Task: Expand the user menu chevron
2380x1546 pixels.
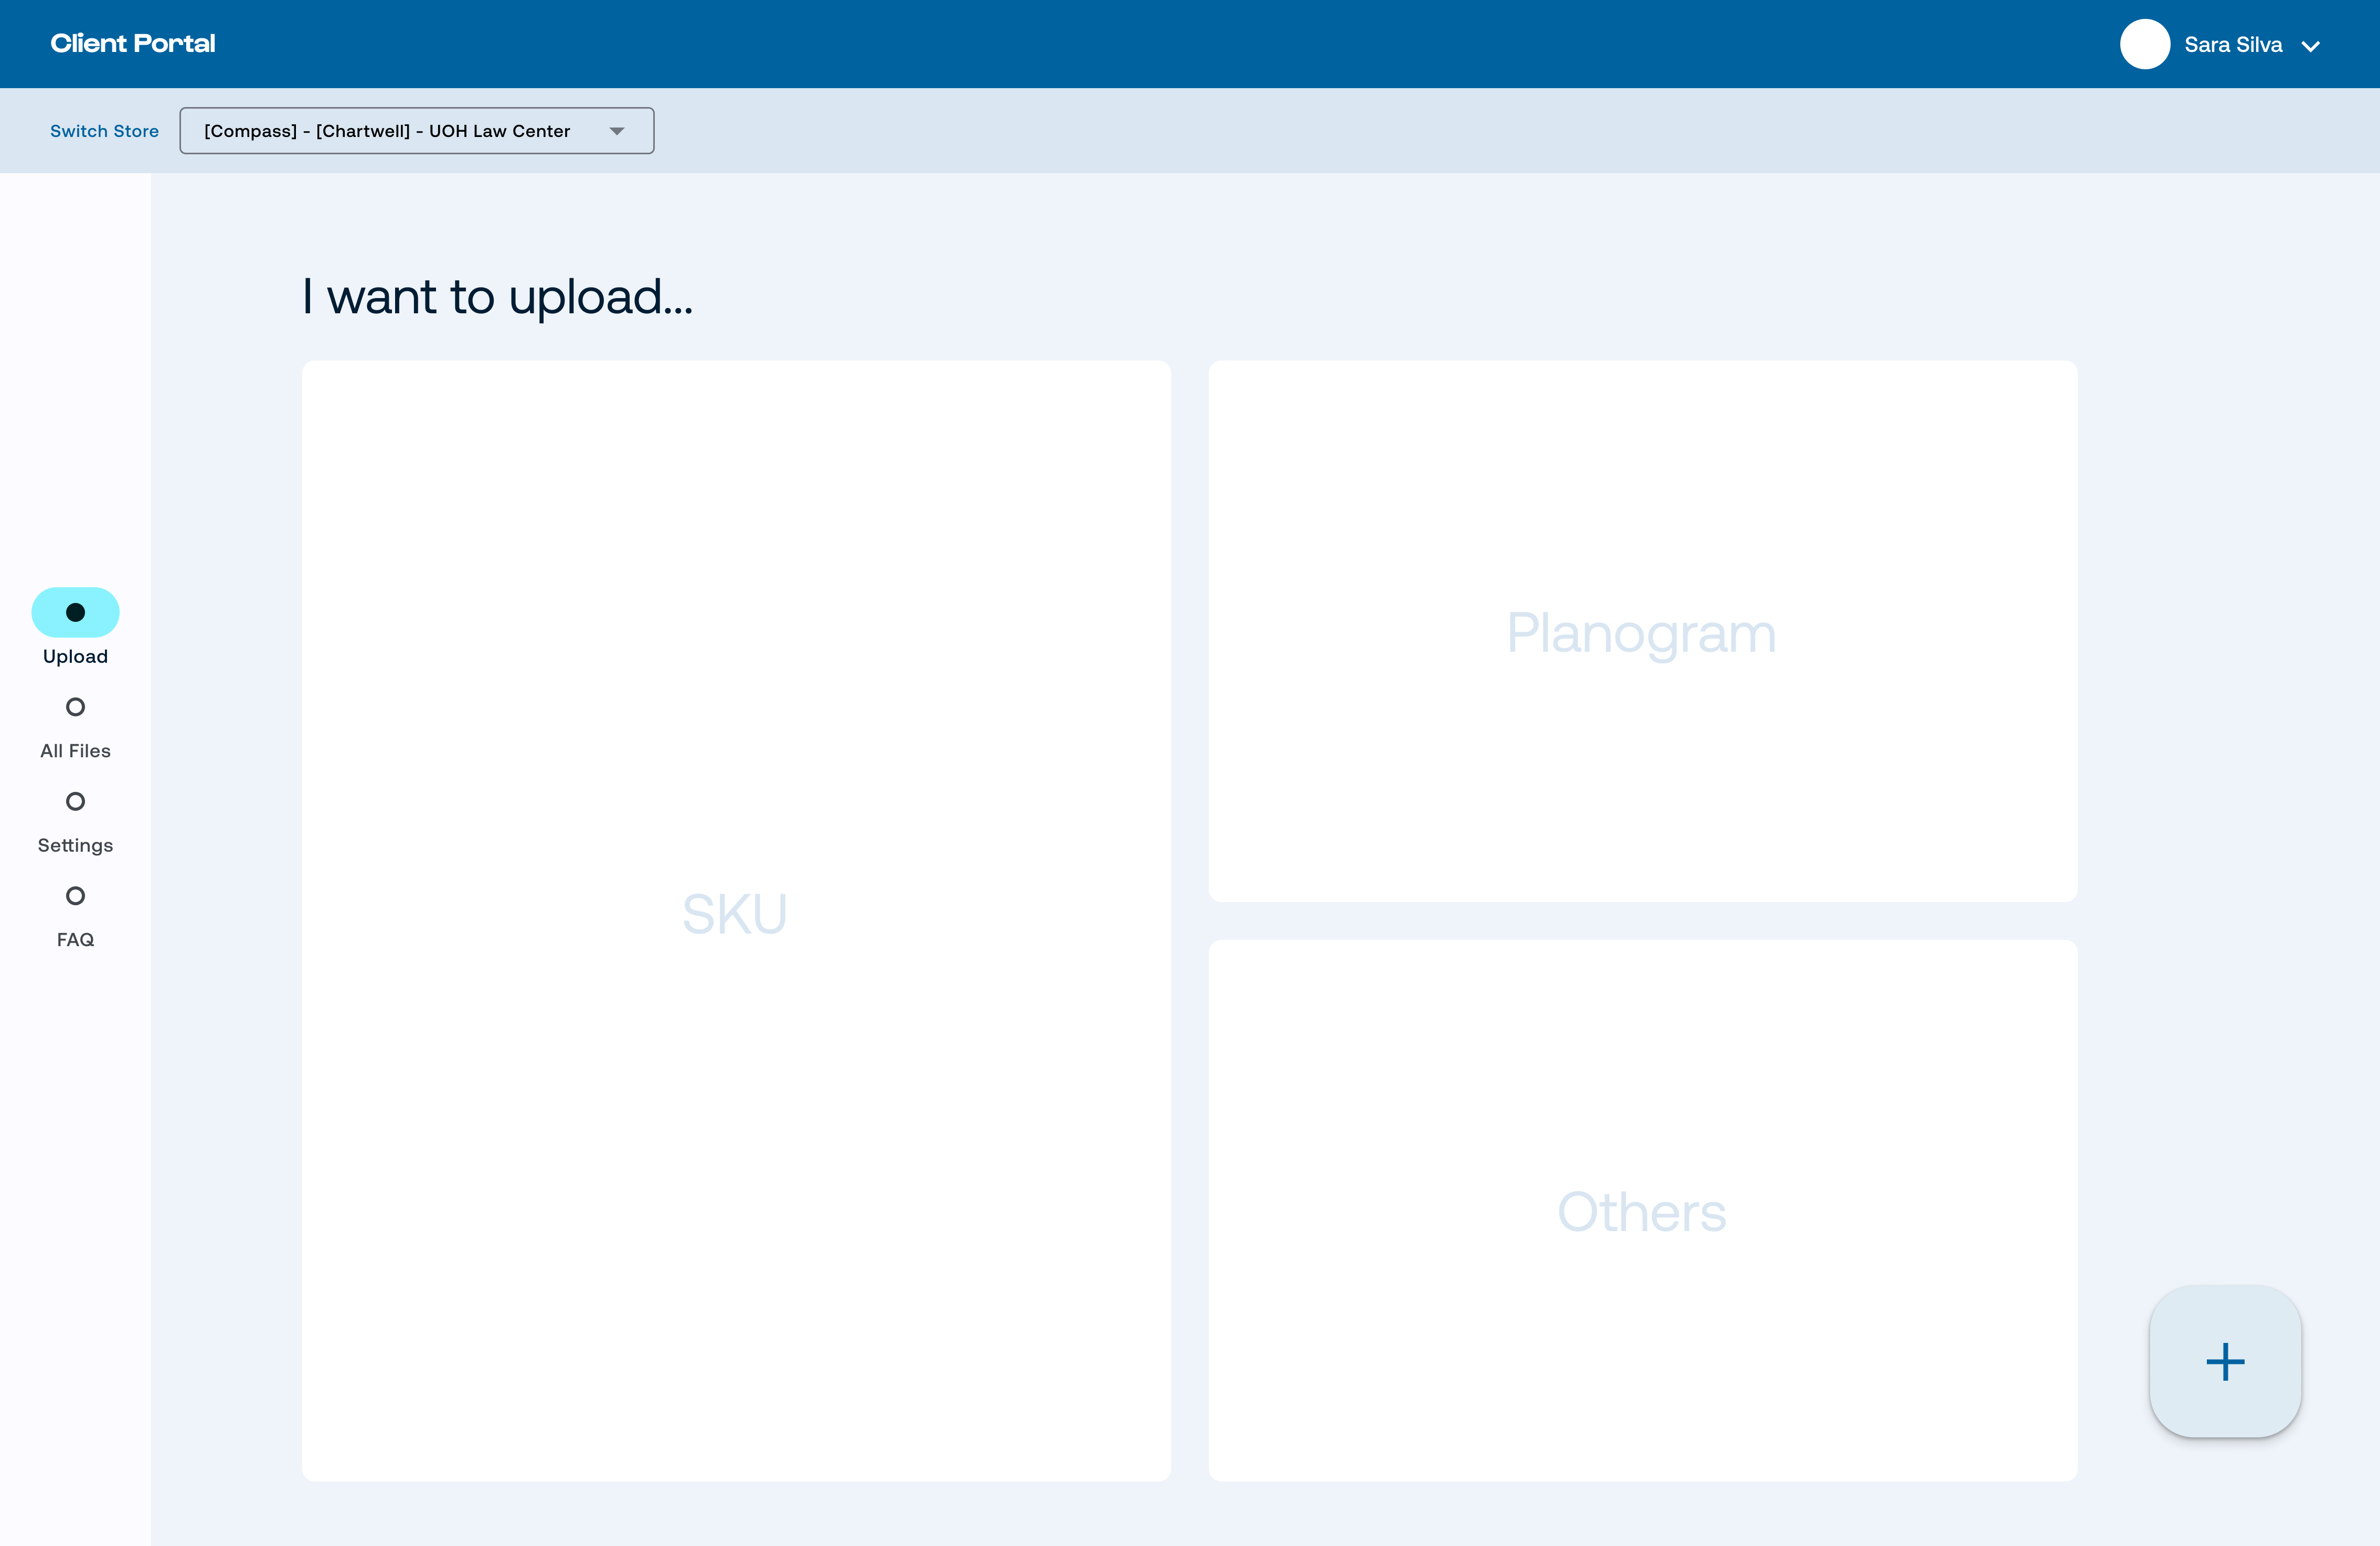Action: (x=2311, y=46)
